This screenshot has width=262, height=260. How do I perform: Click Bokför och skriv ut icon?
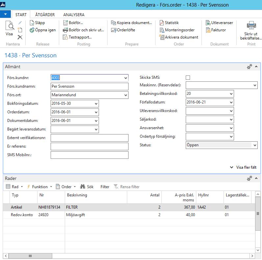pyautogui.click(x=65, y=30)
